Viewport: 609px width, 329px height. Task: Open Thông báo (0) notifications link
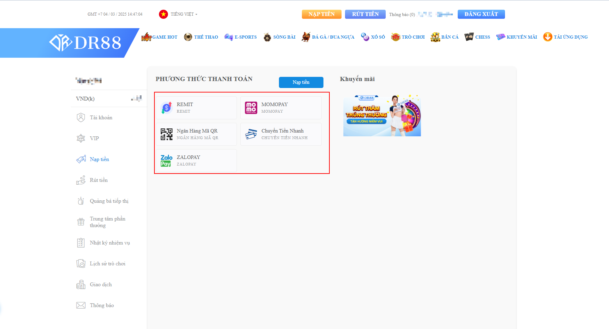click(x=402, y=15)
